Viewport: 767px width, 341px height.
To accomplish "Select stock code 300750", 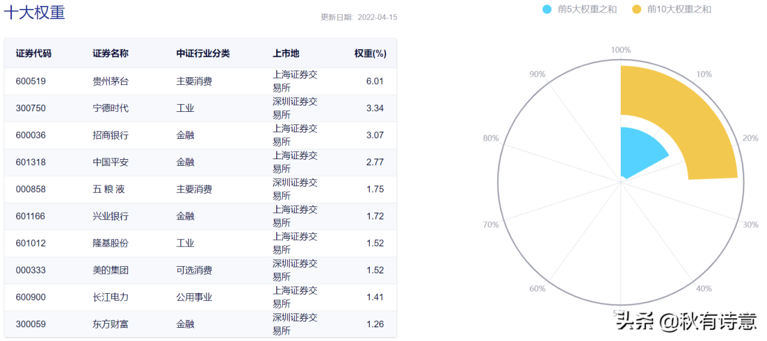I will point(31,108).
